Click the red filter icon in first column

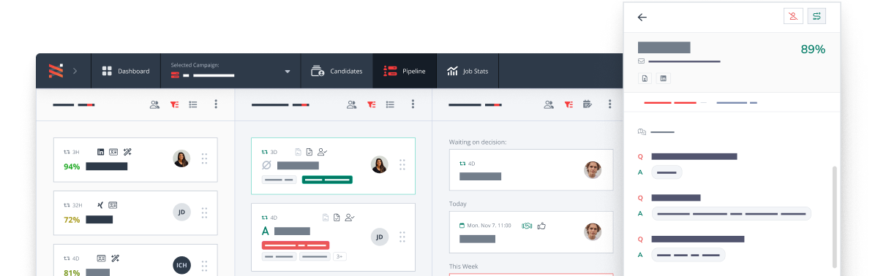pos(174,104)
